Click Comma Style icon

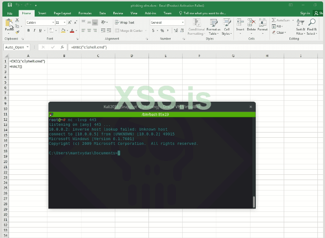click(167, 31)
